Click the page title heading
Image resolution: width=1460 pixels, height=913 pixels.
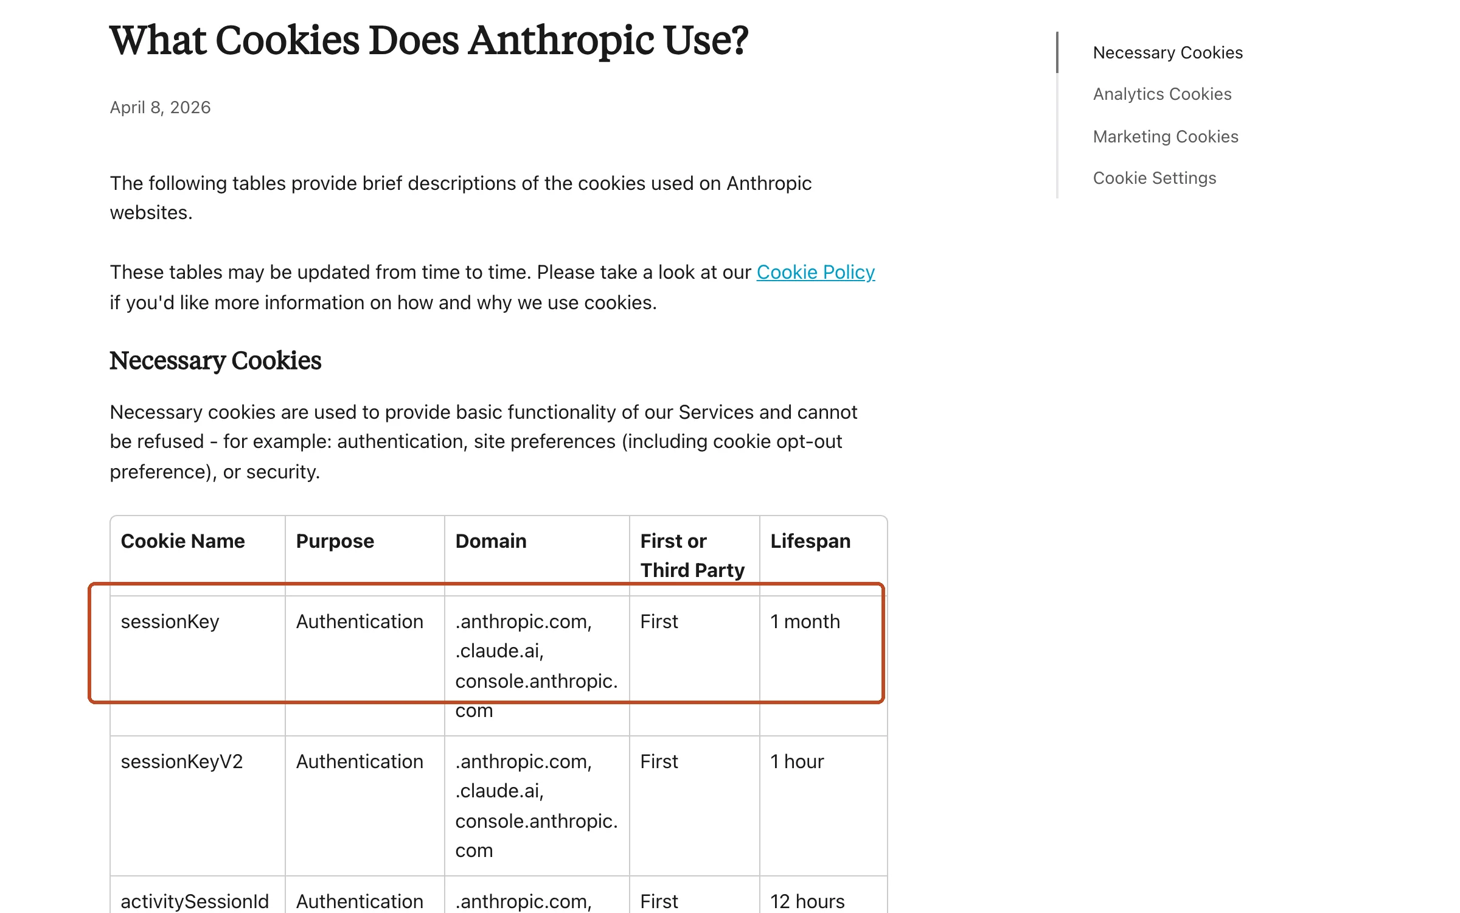click(x=429, y=40)
